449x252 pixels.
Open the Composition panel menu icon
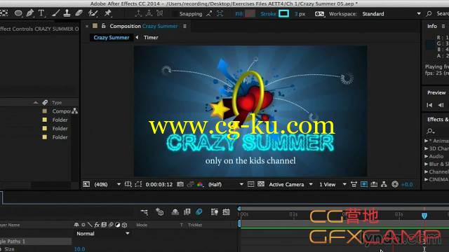185,26
